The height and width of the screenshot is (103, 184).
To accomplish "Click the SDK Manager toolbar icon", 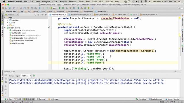I will 85,8.
